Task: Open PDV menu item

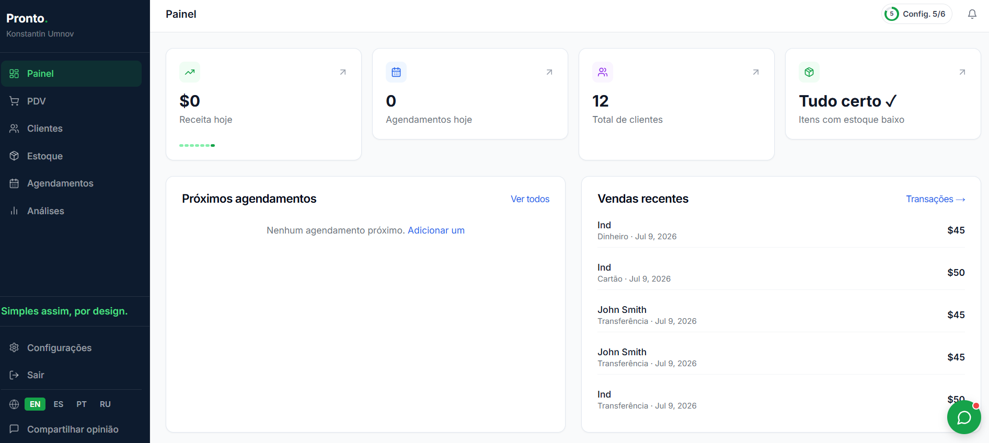Action: (71, 101)
